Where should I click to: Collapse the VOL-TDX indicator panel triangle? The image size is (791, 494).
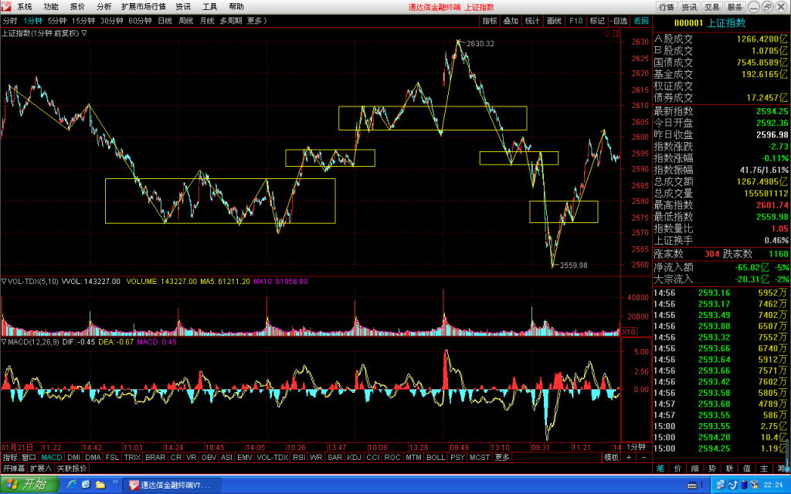pos(4,281)
